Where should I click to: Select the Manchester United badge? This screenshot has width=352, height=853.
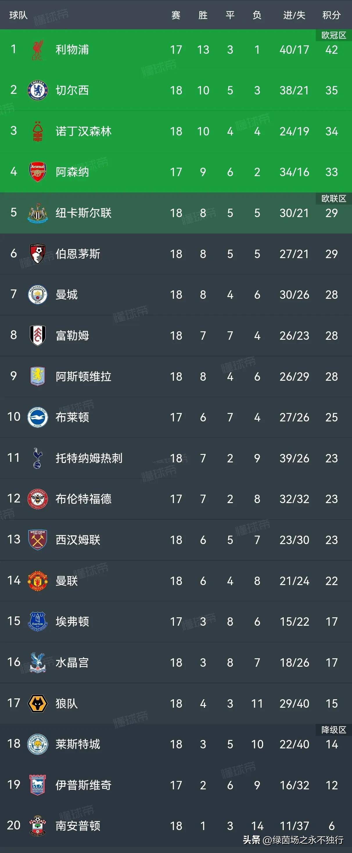click(37, 581)
